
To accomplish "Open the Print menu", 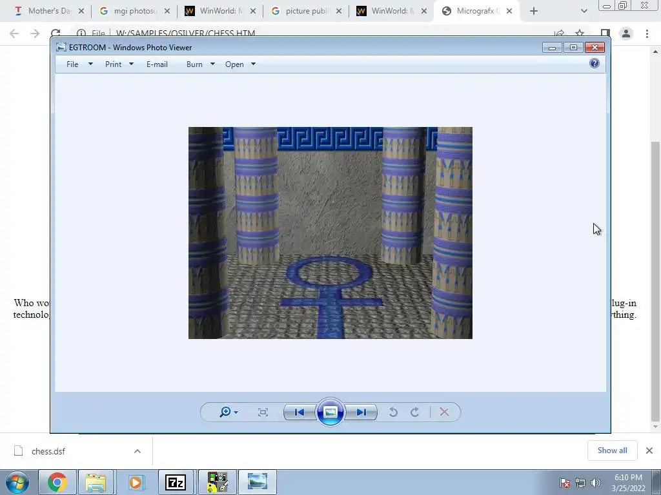I will 113,64.
